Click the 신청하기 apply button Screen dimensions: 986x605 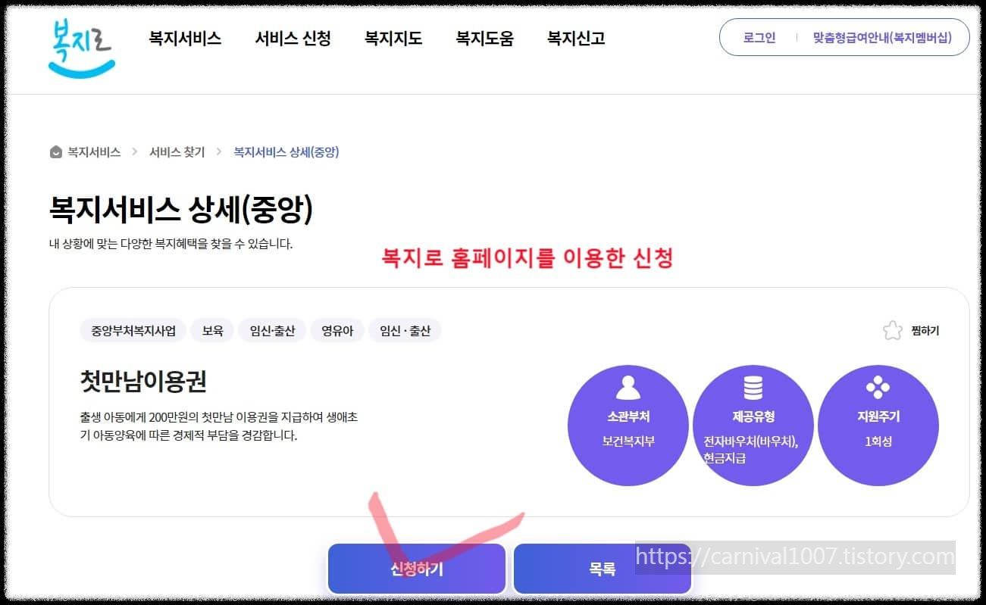point(416,569)
